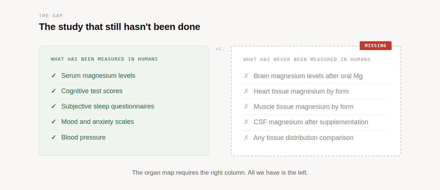Click X mark beside CSF magnesium after supplementation

246,122
